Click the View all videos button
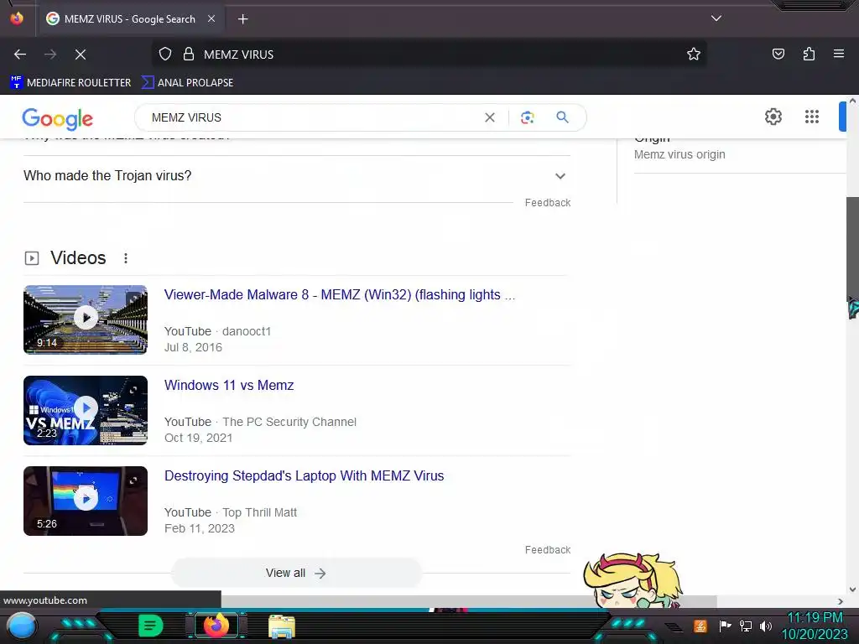 296,573
